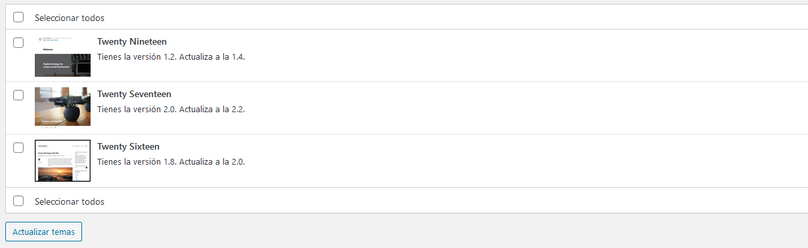The image size is (808, 248).
Task: Click the Actualizar temas button
Action: coord(43,232)
